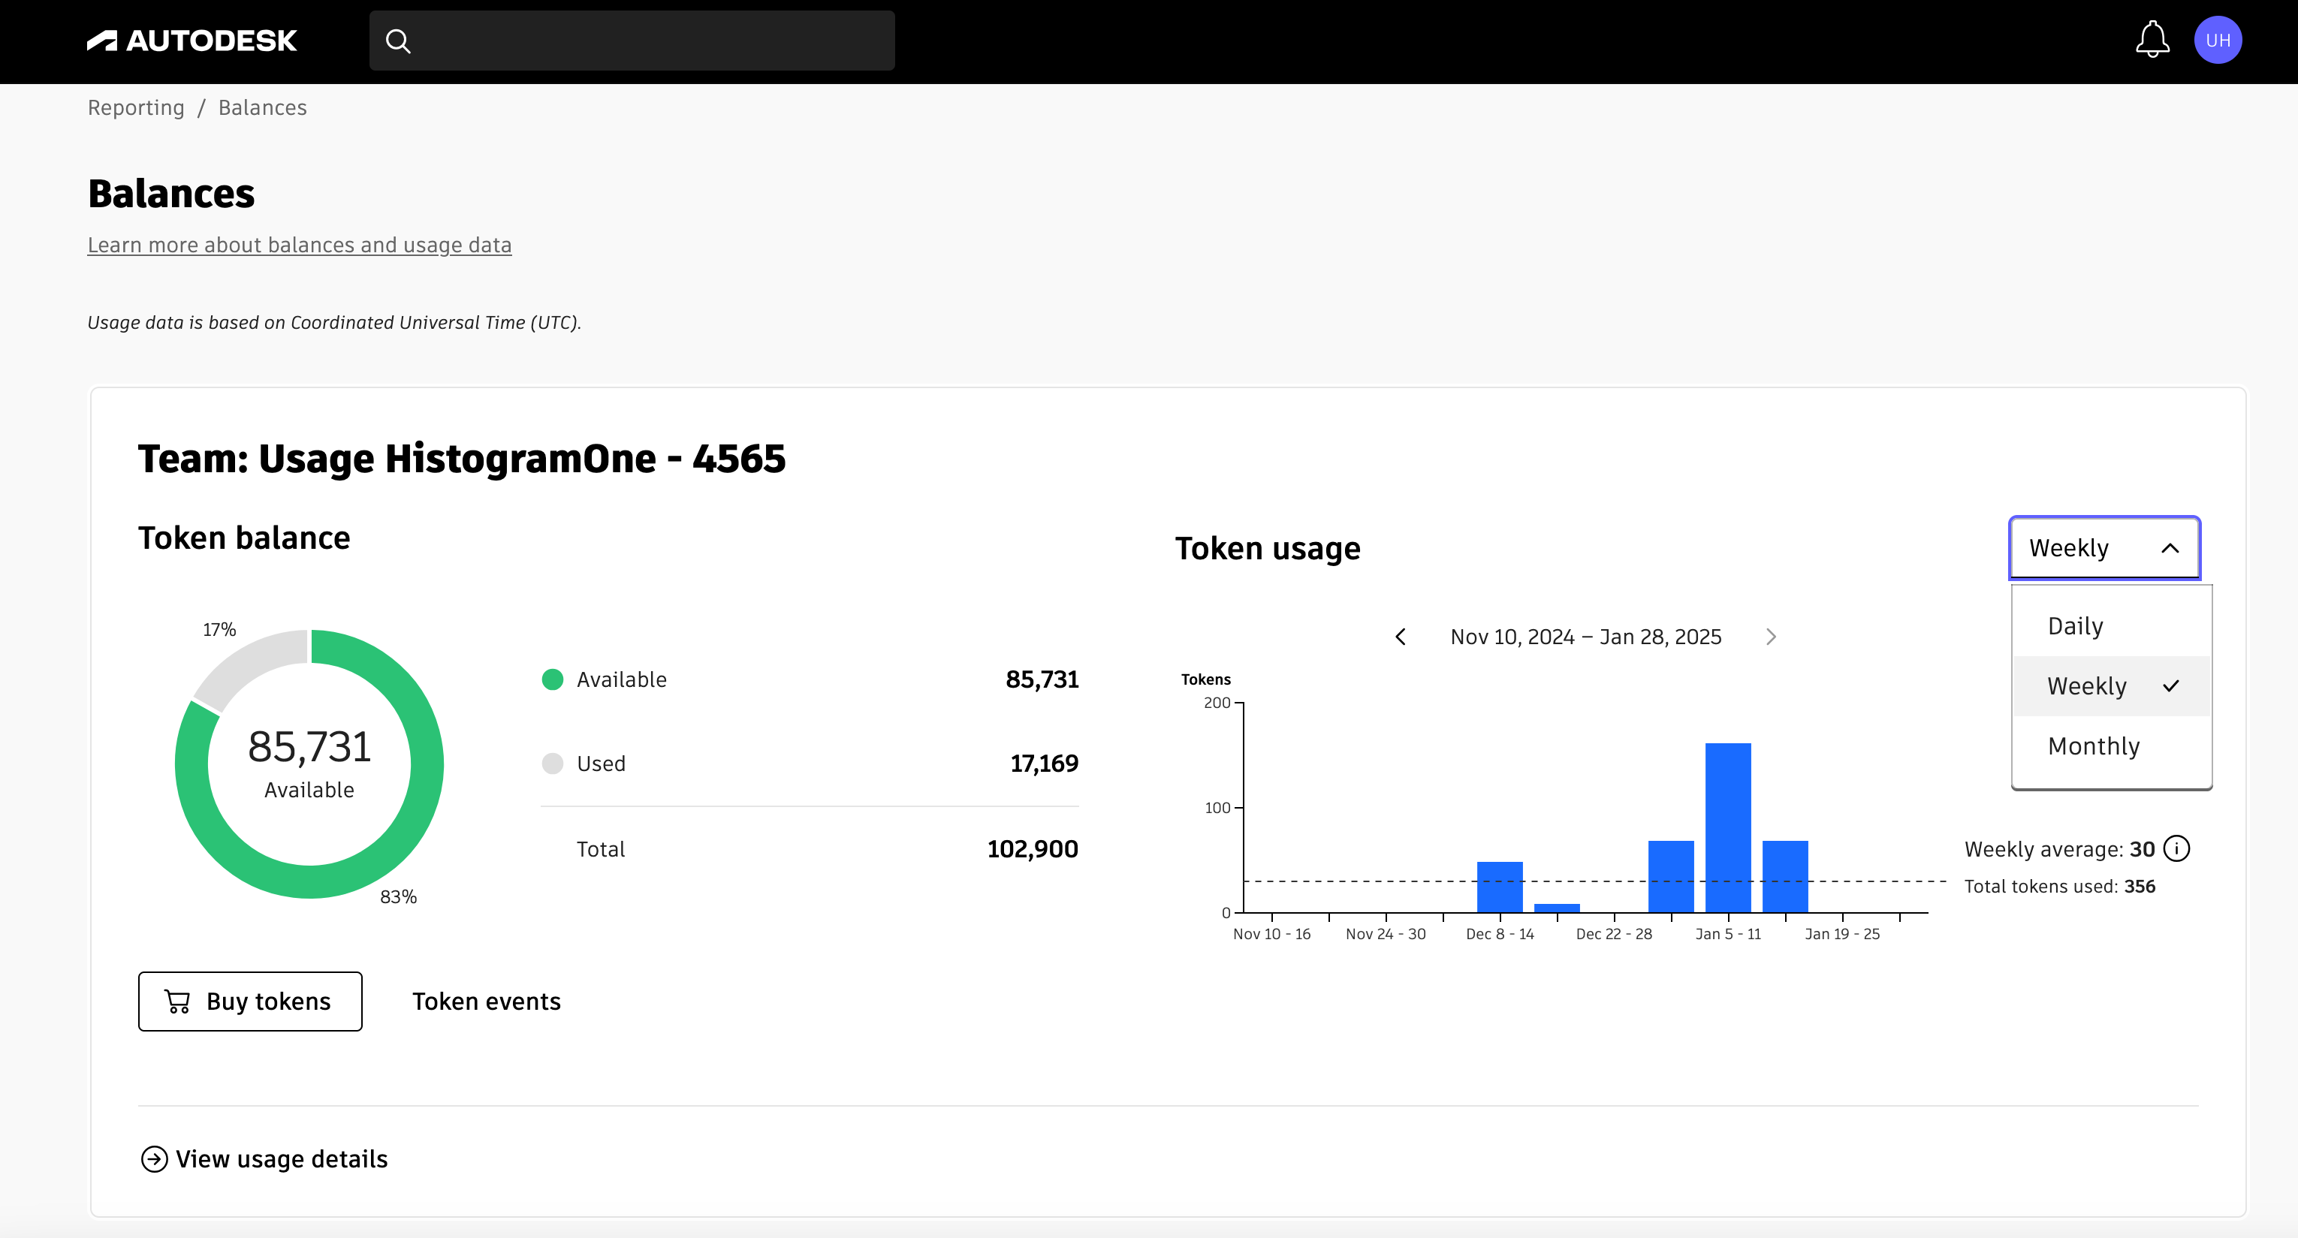Go to Reporting via the breadcrumb
Viewport: 2298px width, 1238px height.
136,107
